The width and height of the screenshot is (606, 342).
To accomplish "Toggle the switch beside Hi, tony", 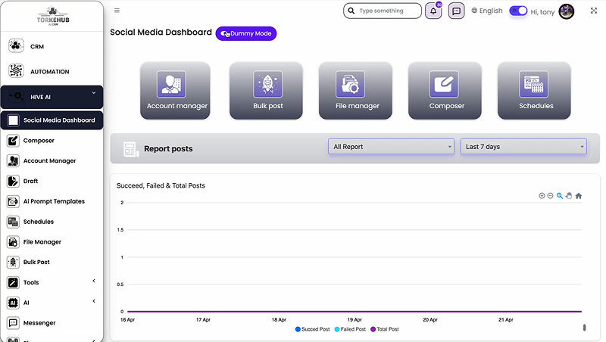I will 518,11.
